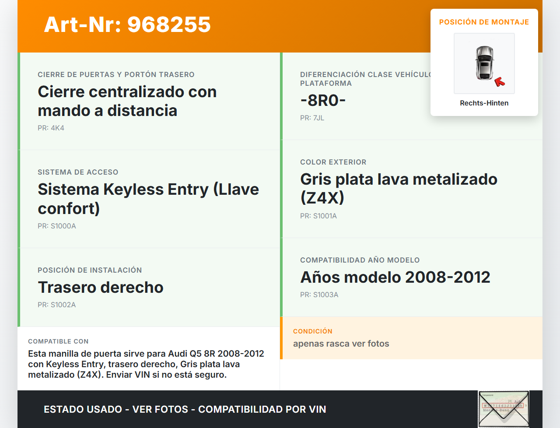
Task: Click the VIN document envelope icon
Action: click(x=504, y=409)
